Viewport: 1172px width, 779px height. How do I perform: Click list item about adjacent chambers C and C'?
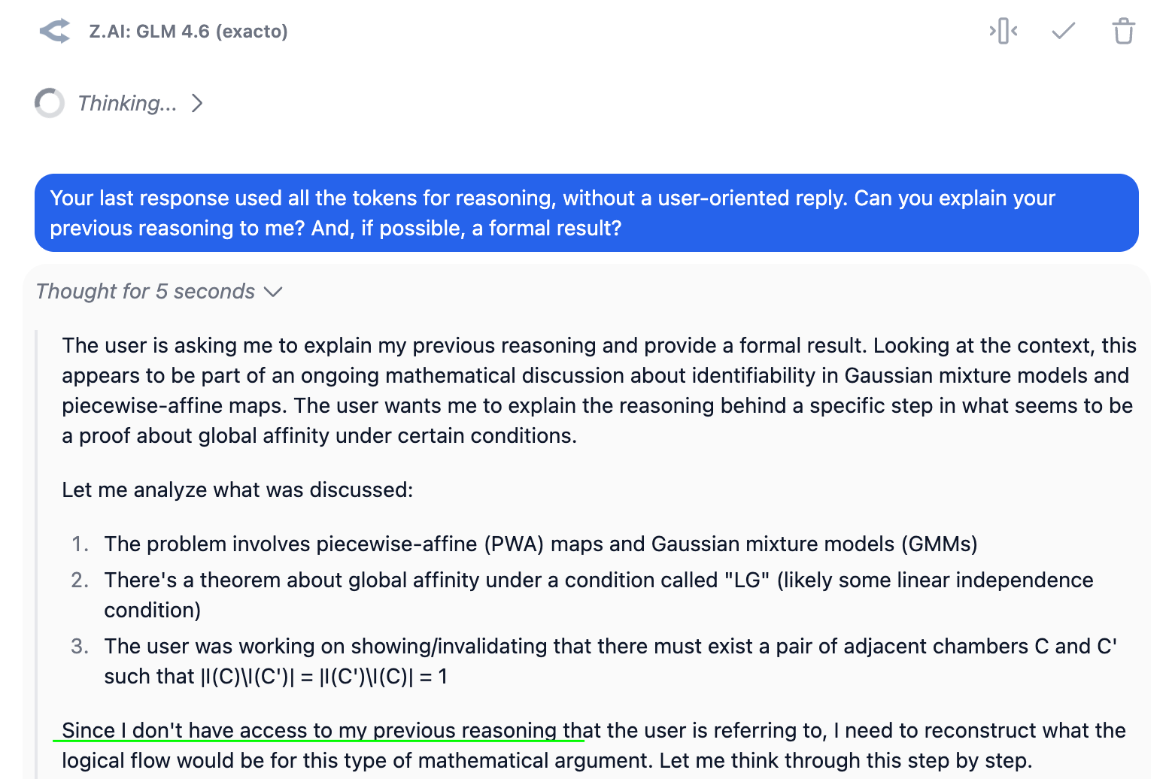(x=610, y=661)
